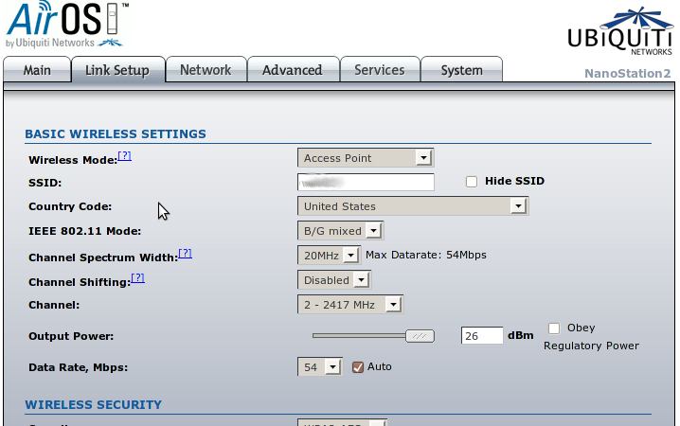Click the NanoStation2 device name text

click(x=627, y=73)
